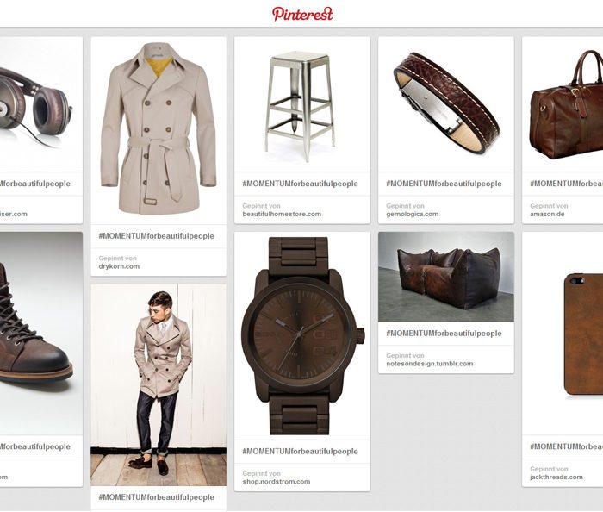Open the beige trench coat pin image

[x=159, y=130]
